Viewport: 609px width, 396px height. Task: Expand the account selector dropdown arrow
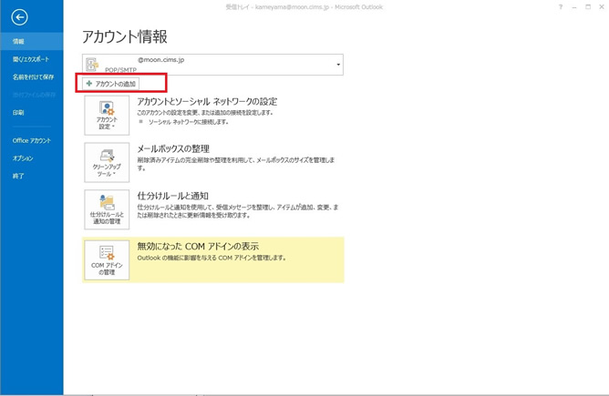[x=338, y=65]
